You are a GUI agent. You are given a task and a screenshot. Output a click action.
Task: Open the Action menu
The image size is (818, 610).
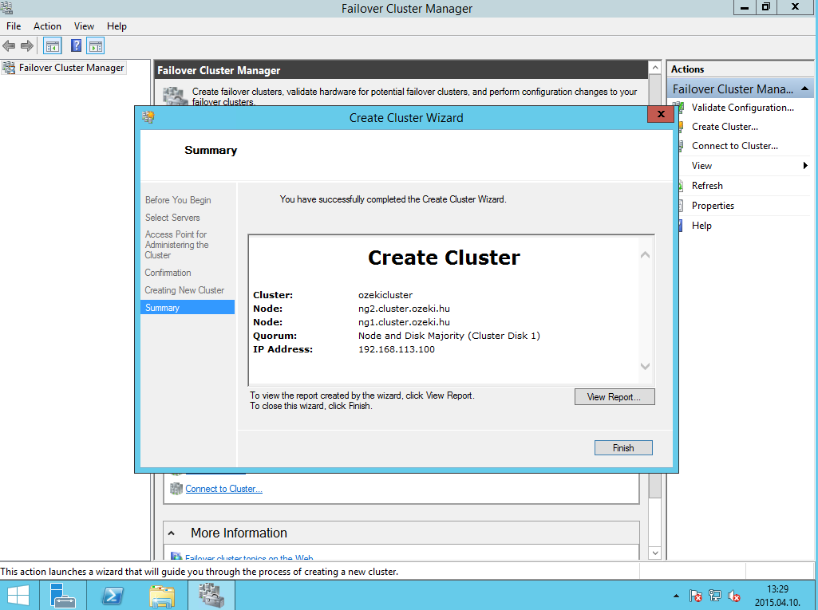click(47, 26)
